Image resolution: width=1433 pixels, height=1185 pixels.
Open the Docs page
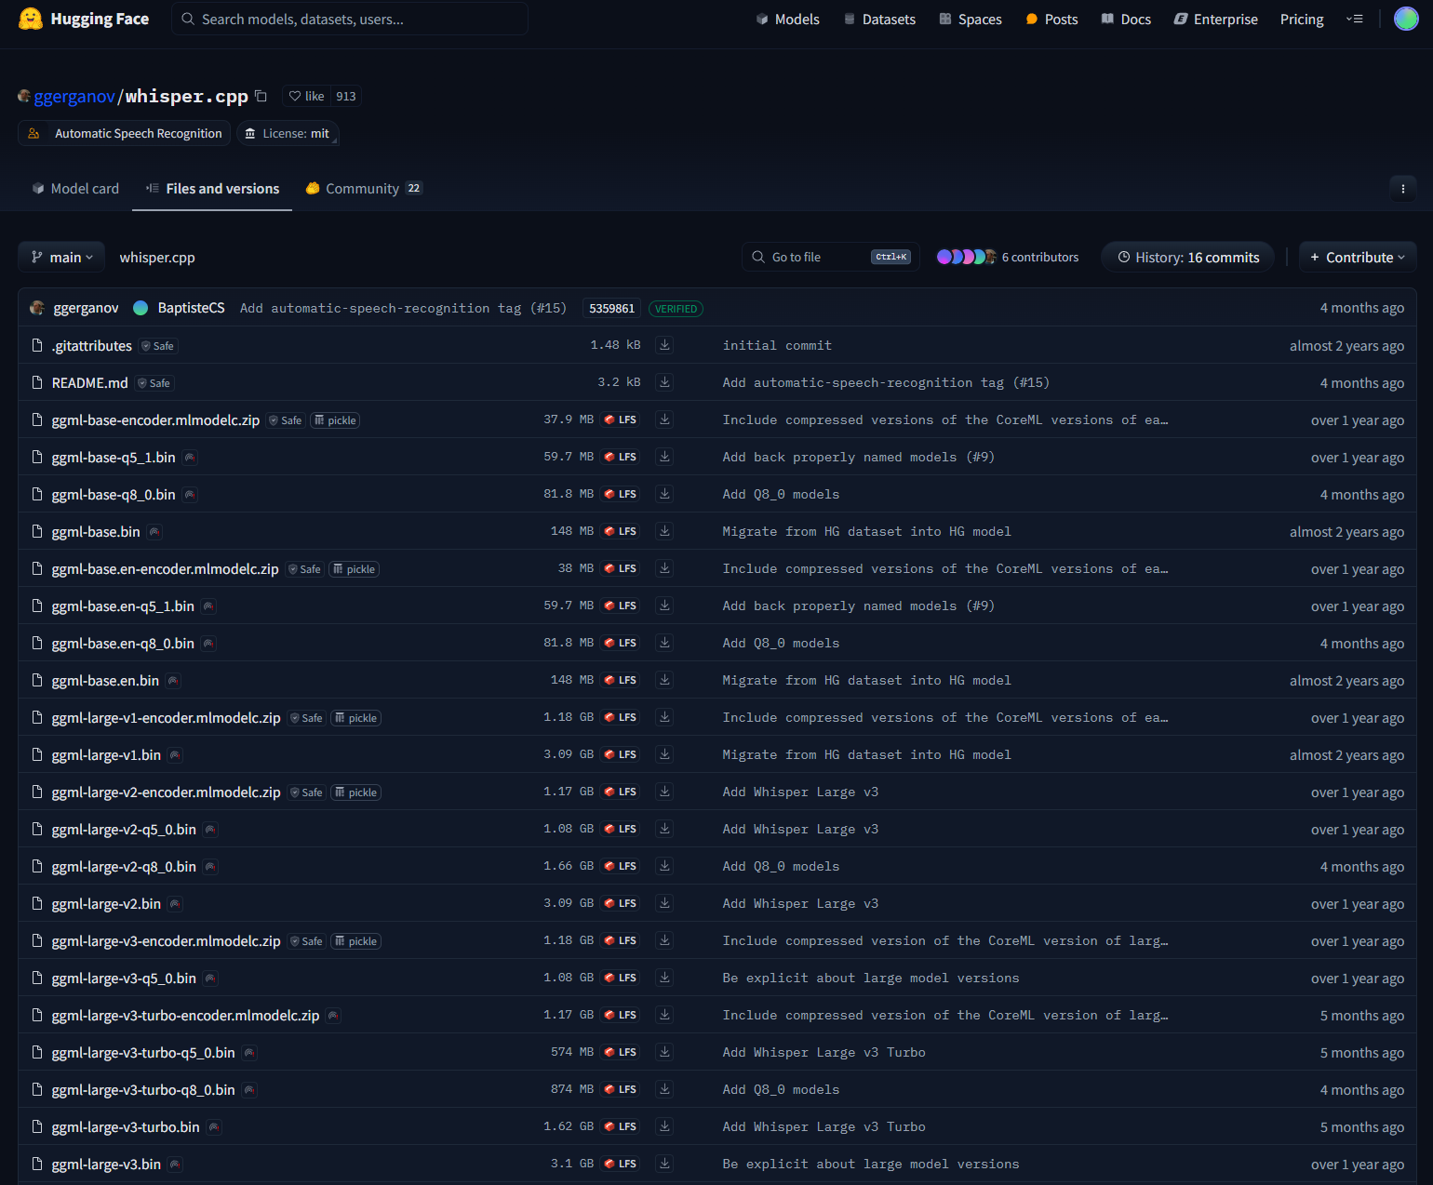(x=1126, y=19)
